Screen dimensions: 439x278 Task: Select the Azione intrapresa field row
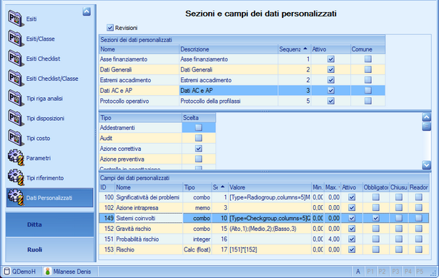[x=264, y=208]
